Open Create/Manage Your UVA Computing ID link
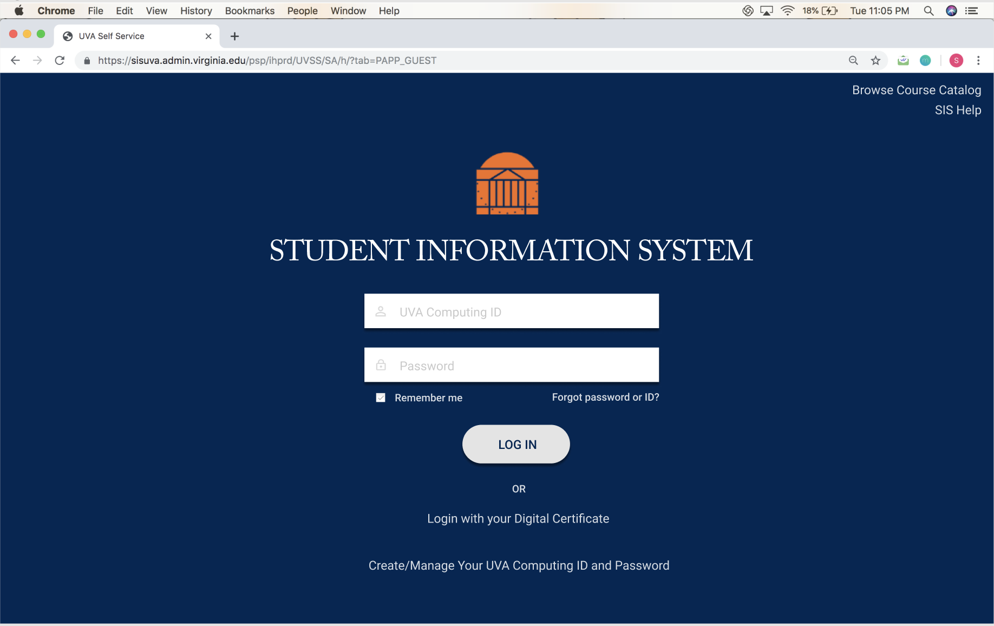The height and width of the screenshot is (626, 994). 519,565
